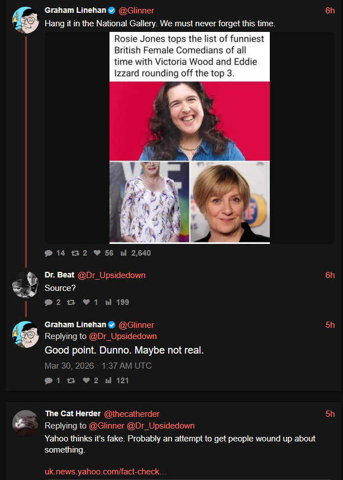Like the "Good point. Dunno." reply
Viewport: 343px width, 480px height.
click(86, 380)
